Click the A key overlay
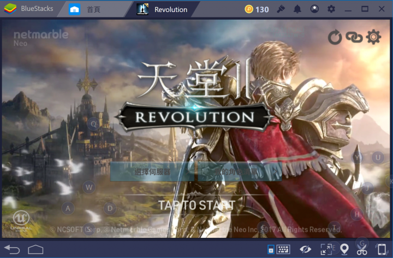The width and height of the screenshot is (393, 258). coord(68,208)
